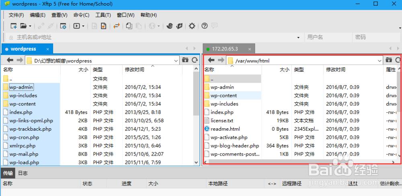Image resolution: width=402 pixels, height=196 pixels.
Task: Sort local files by 修改时间 column
Action: point(152,69)
